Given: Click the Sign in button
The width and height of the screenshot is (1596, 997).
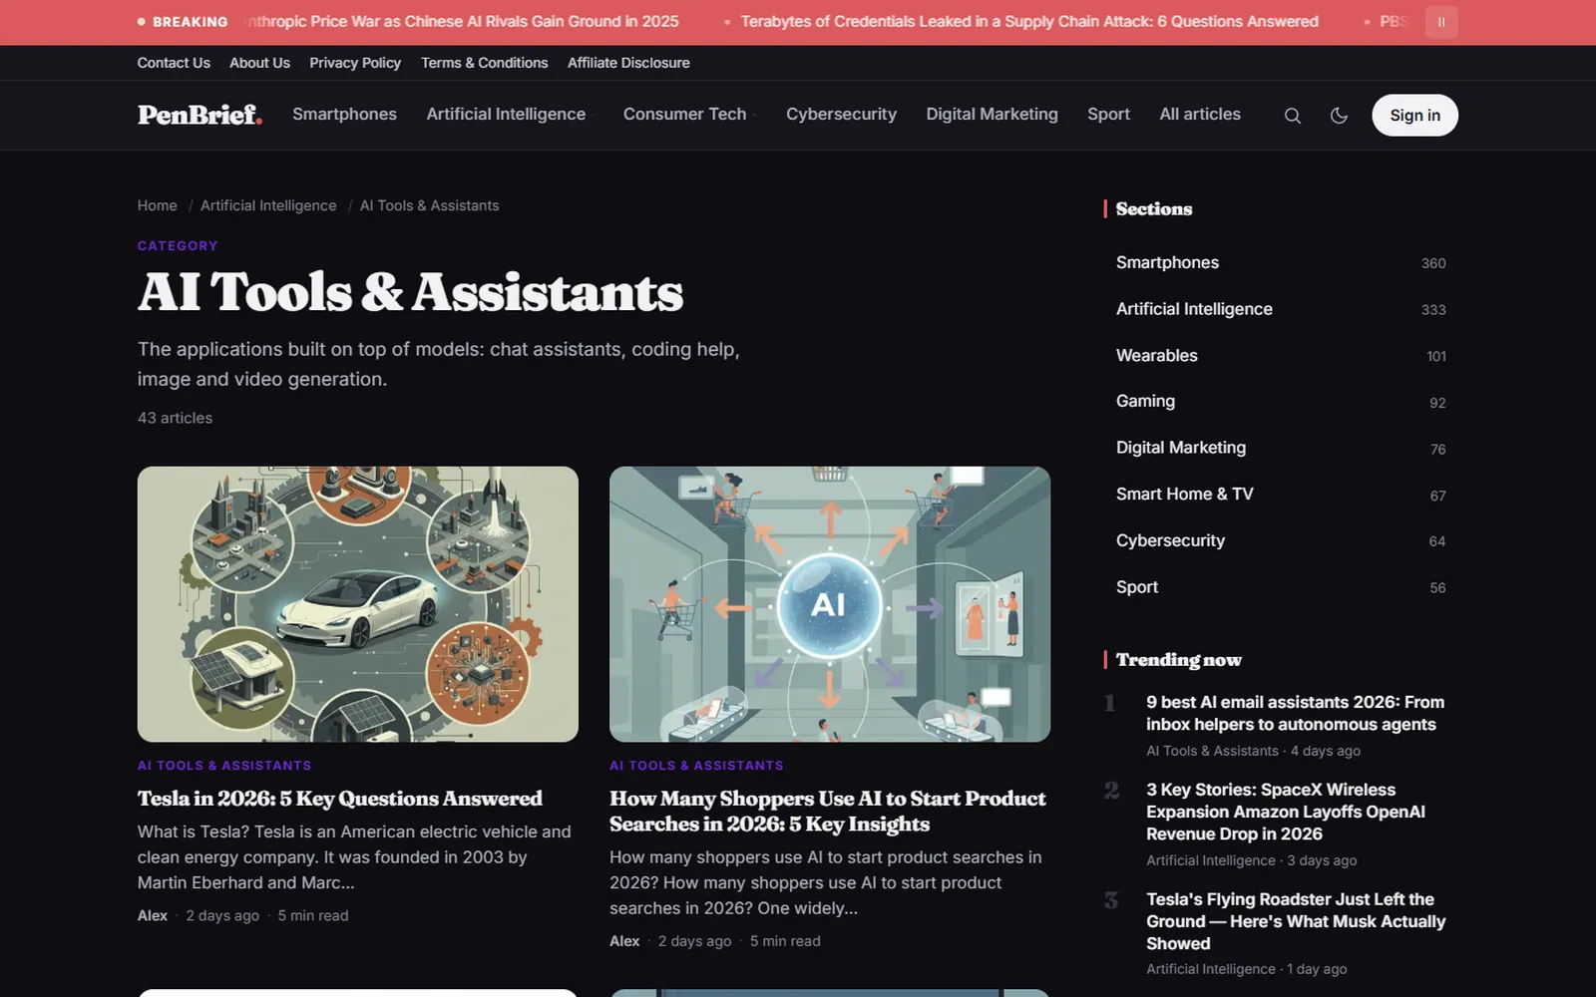Looking at the screenshot, I should (1414, 116).
